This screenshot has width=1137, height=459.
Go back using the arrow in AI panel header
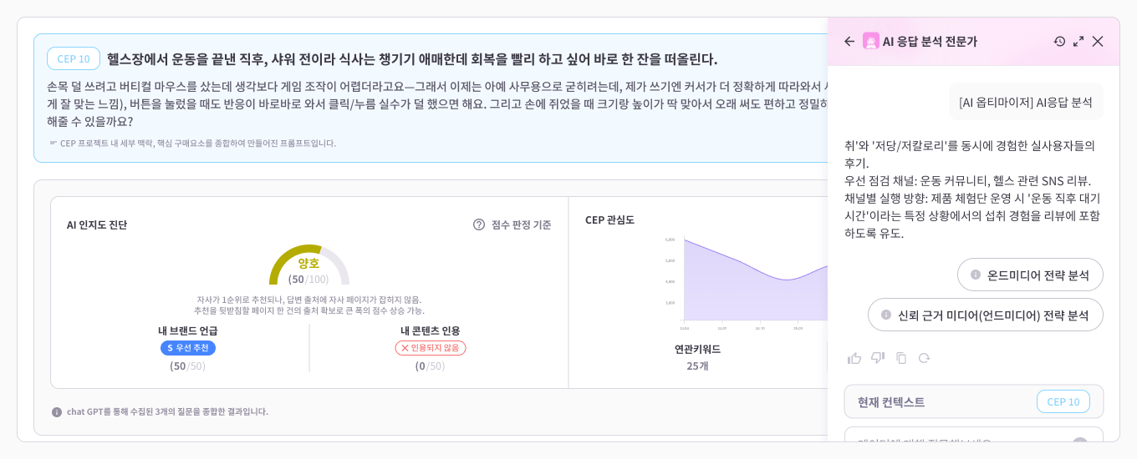pyautogui.click(x=849, y=41)
